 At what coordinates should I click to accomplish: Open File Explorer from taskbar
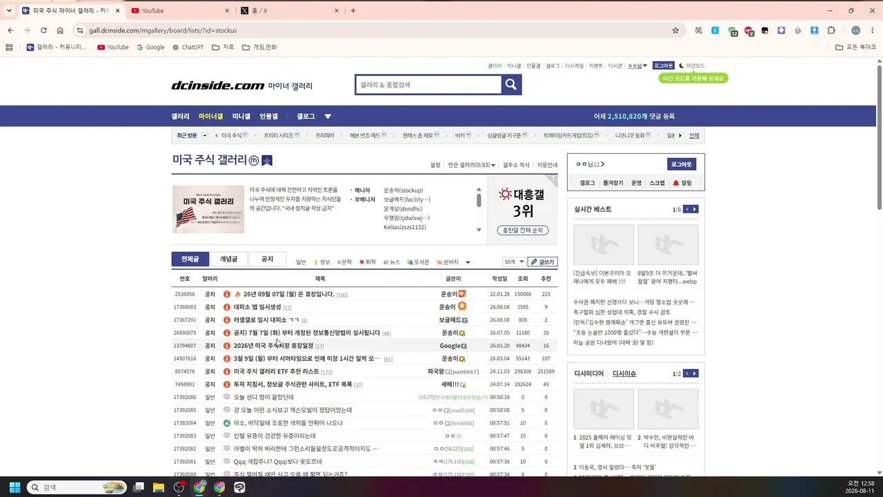click(159, 487)
